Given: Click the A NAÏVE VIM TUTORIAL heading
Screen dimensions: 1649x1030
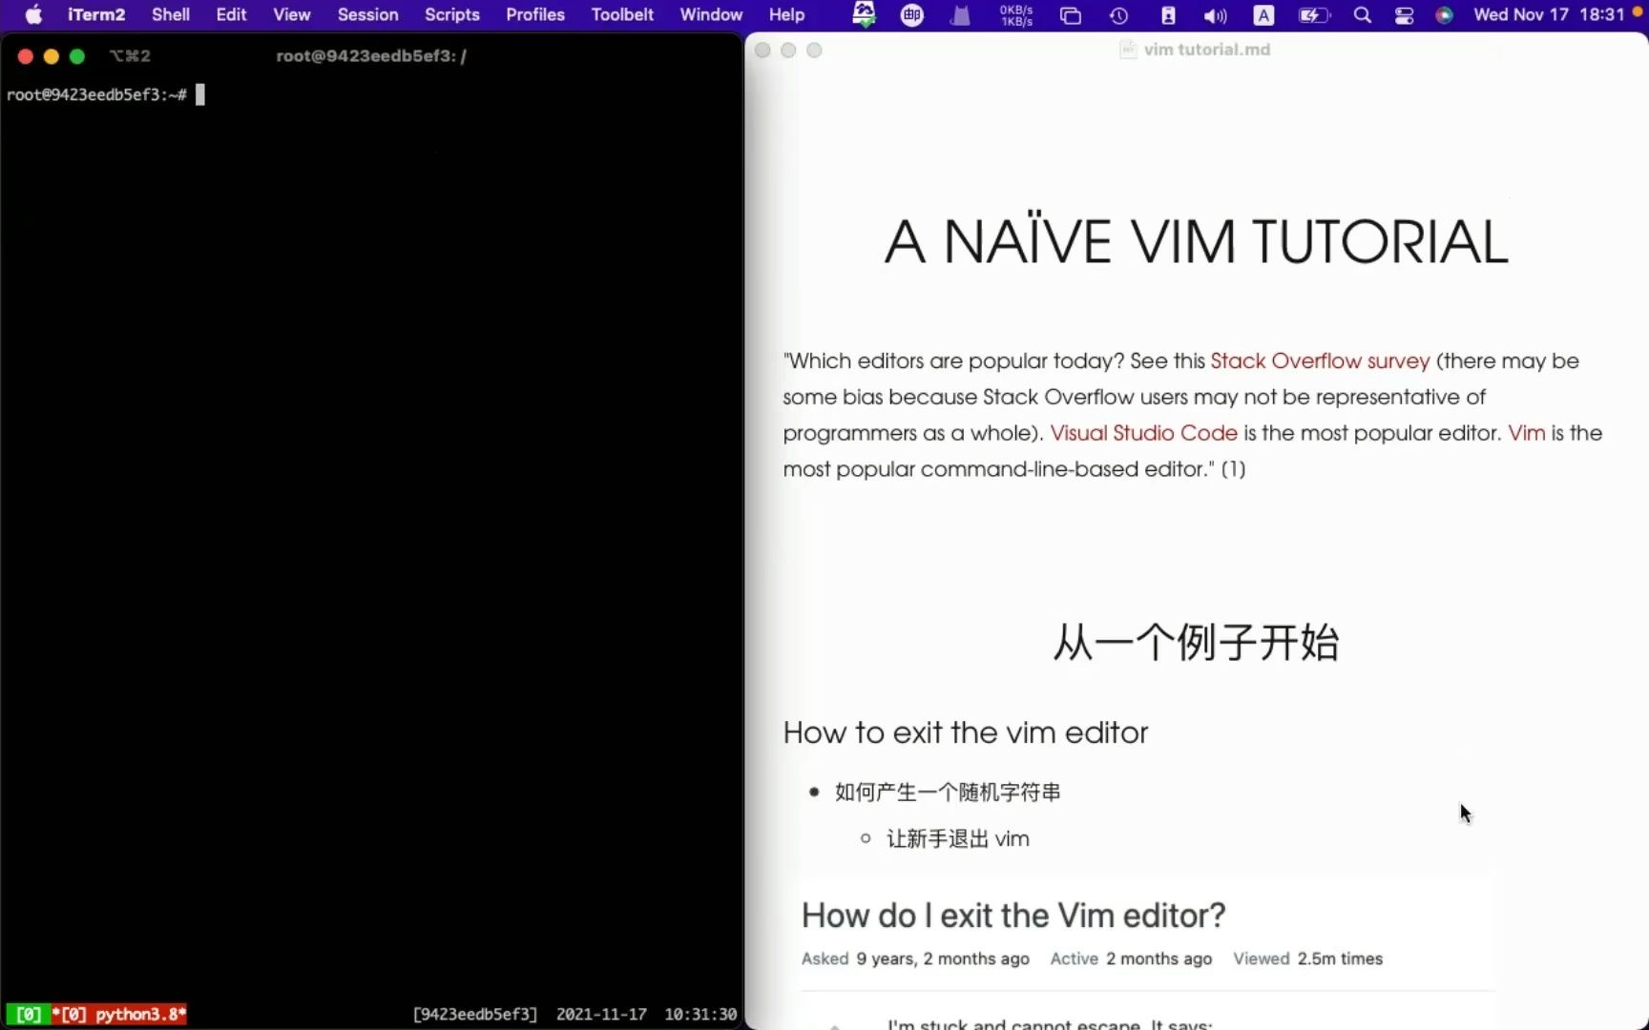Looking at the screenshot, I should (1197, 240).
